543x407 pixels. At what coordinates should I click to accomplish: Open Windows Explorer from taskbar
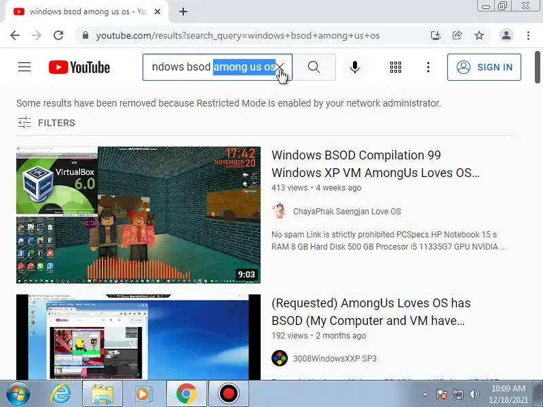(x=102, y=394)
